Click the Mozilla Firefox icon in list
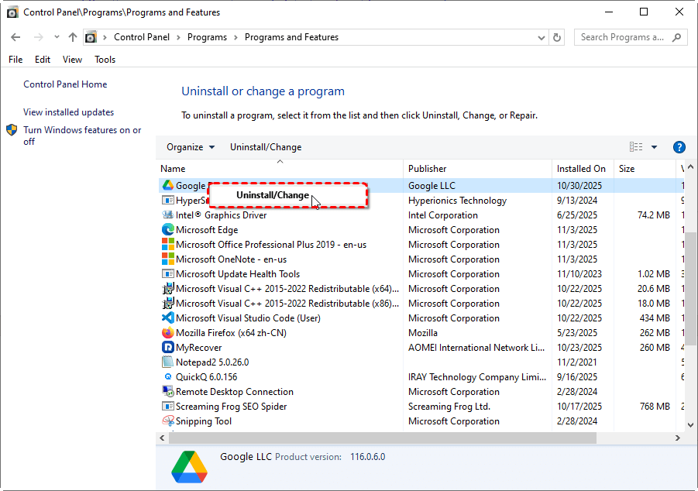 (x=167, y=333)
